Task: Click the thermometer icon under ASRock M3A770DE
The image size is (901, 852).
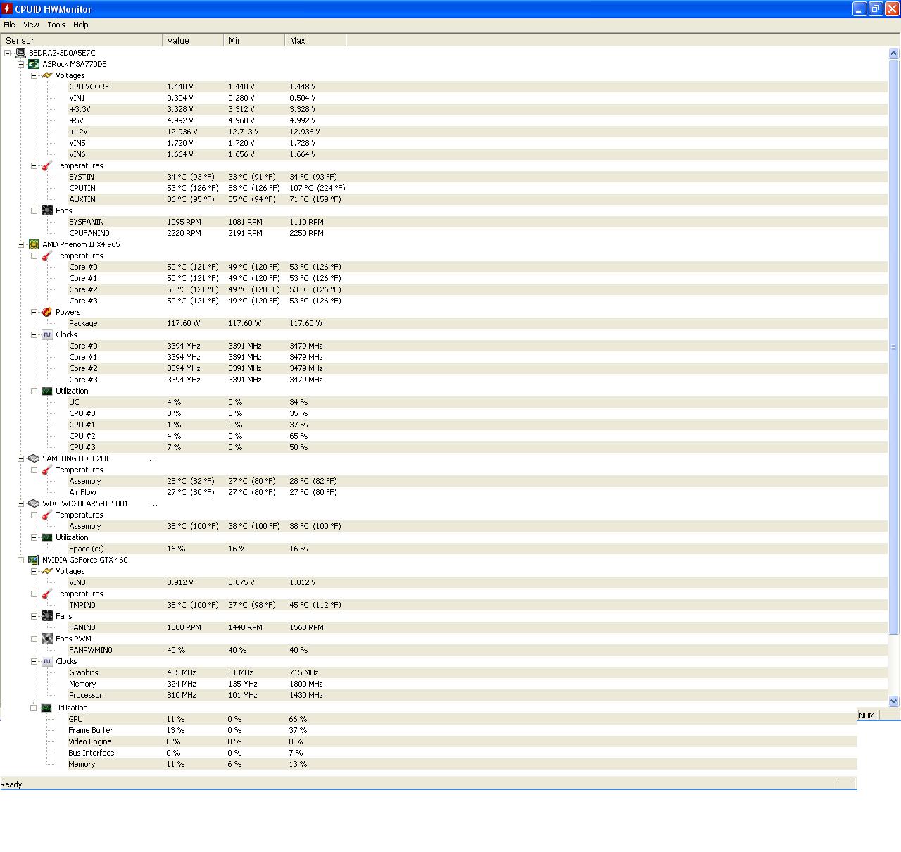Action: tap(47, 165)
